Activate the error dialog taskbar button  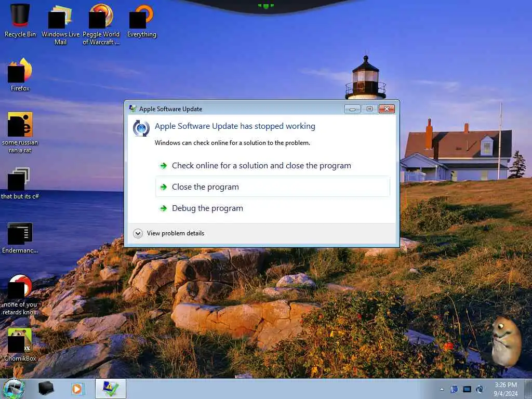pos(111,389)
